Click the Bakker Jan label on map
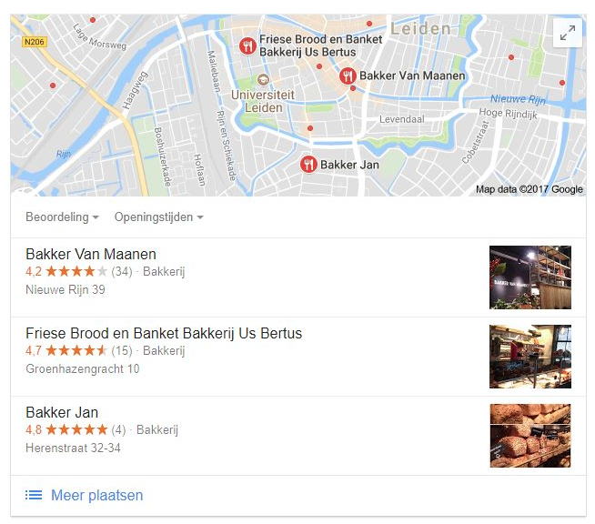This screenshot has height=524, width=595. [x=349, y=165]
